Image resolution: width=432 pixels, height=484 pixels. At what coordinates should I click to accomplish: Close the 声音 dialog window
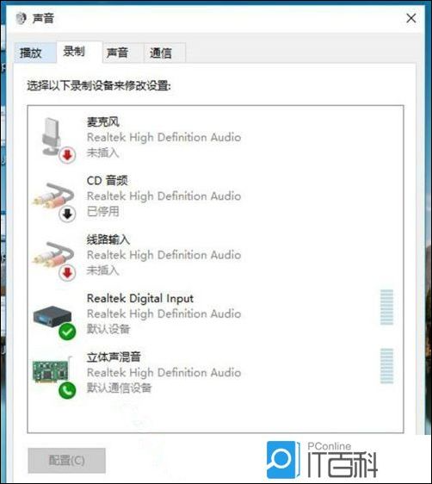click(x=411, y=18)
